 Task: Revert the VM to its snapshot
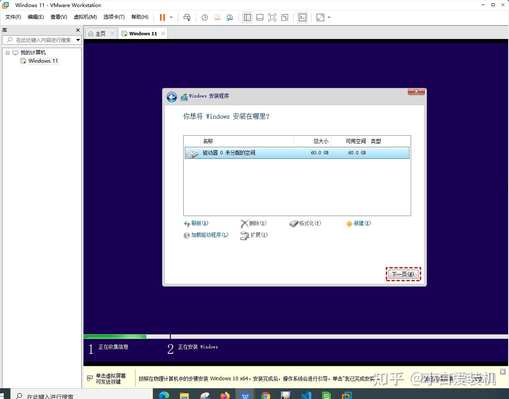pyautogui.click(x=217, y=17)
